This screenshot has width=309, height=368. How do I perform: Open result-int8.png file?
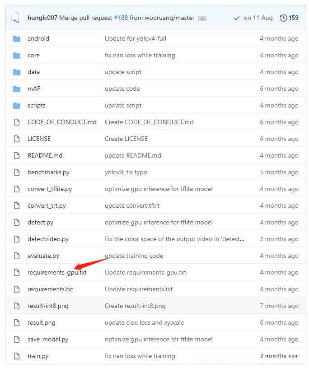click(48, 306)
